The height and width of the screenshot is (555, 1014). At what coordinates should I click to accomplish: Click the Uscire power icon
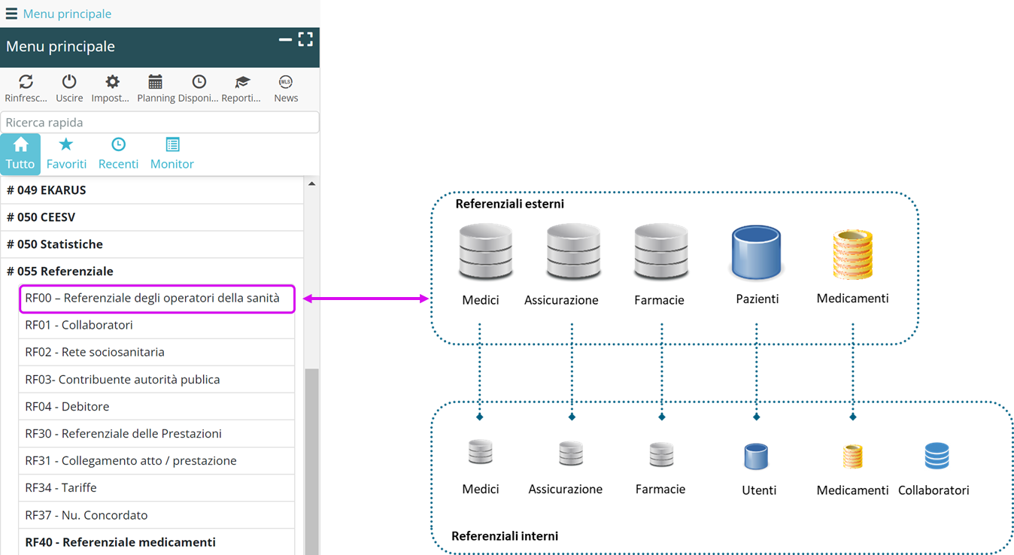pyautogui.click(x=69, y=82)
